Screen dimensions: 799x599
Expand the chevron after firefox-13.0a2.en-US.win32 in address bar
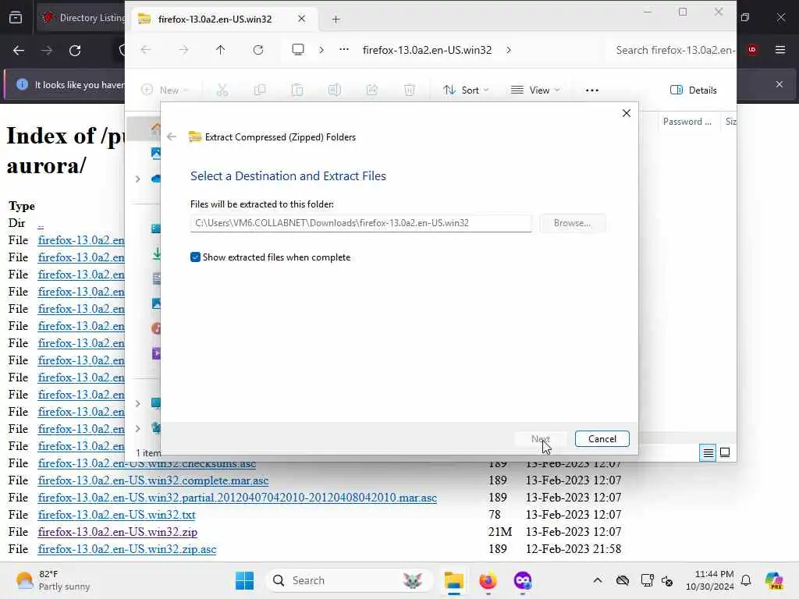pos(509,50)
